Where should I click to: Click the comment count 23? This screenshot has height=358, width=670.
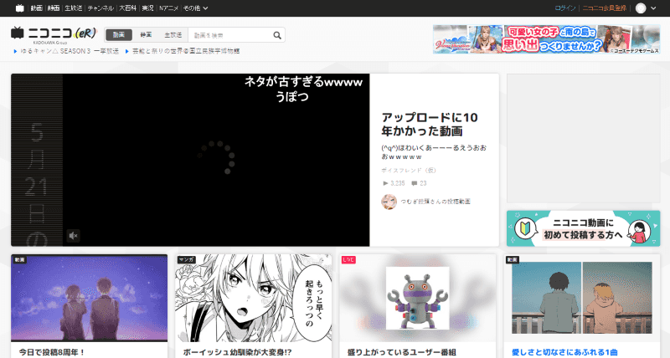click(x=420, y=183)
